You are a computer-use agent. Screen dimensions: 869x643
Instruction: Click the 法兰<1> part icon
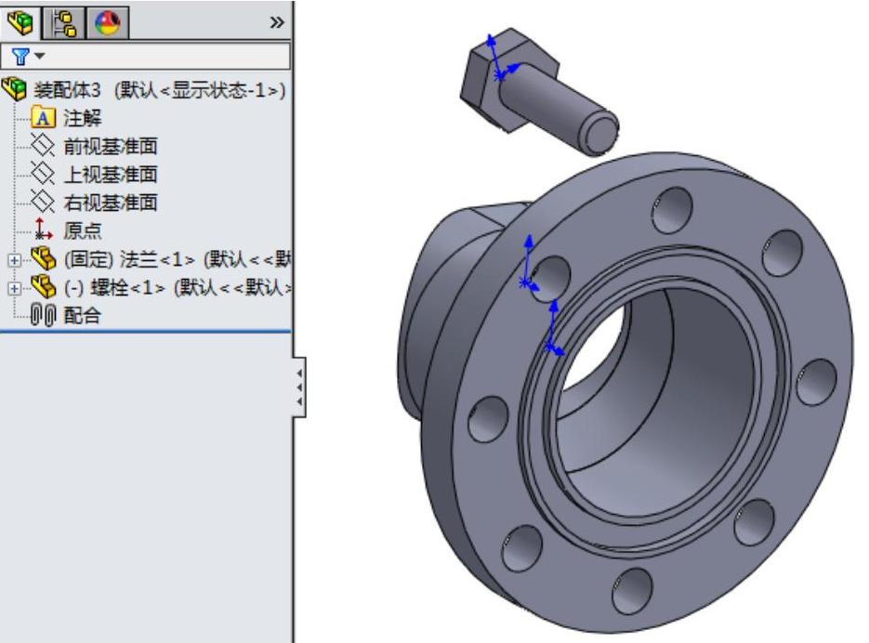44,258
